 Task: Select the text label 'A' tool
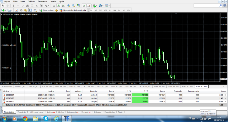pos(37,6)
